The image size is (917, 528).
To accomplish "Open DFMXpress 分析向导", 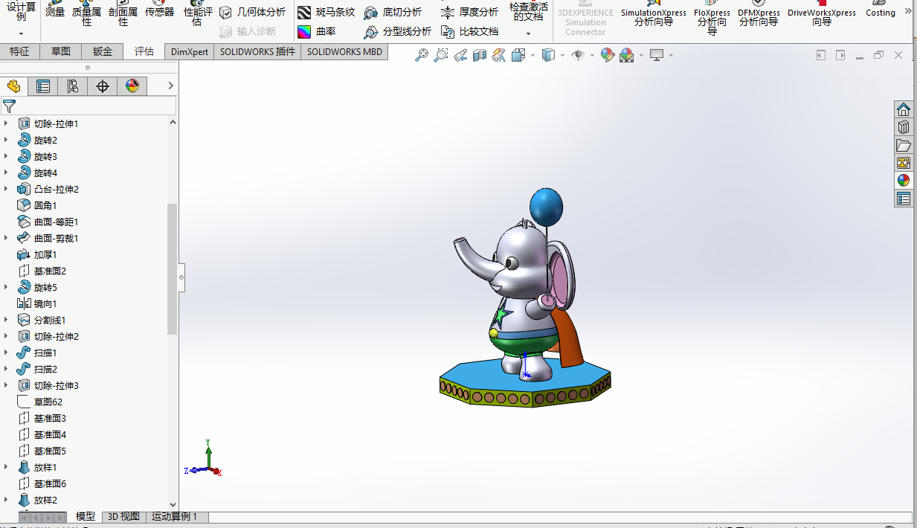I will click(759, 15).
